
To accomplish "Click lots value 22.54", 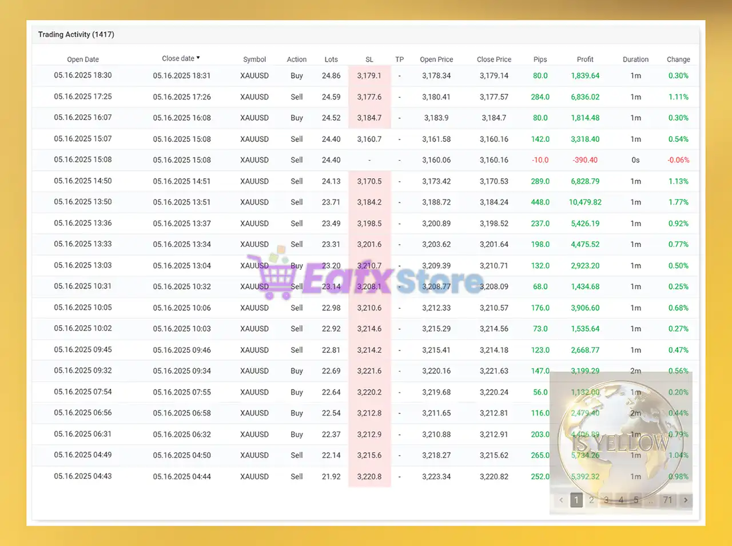I will [x=331, y=413].
